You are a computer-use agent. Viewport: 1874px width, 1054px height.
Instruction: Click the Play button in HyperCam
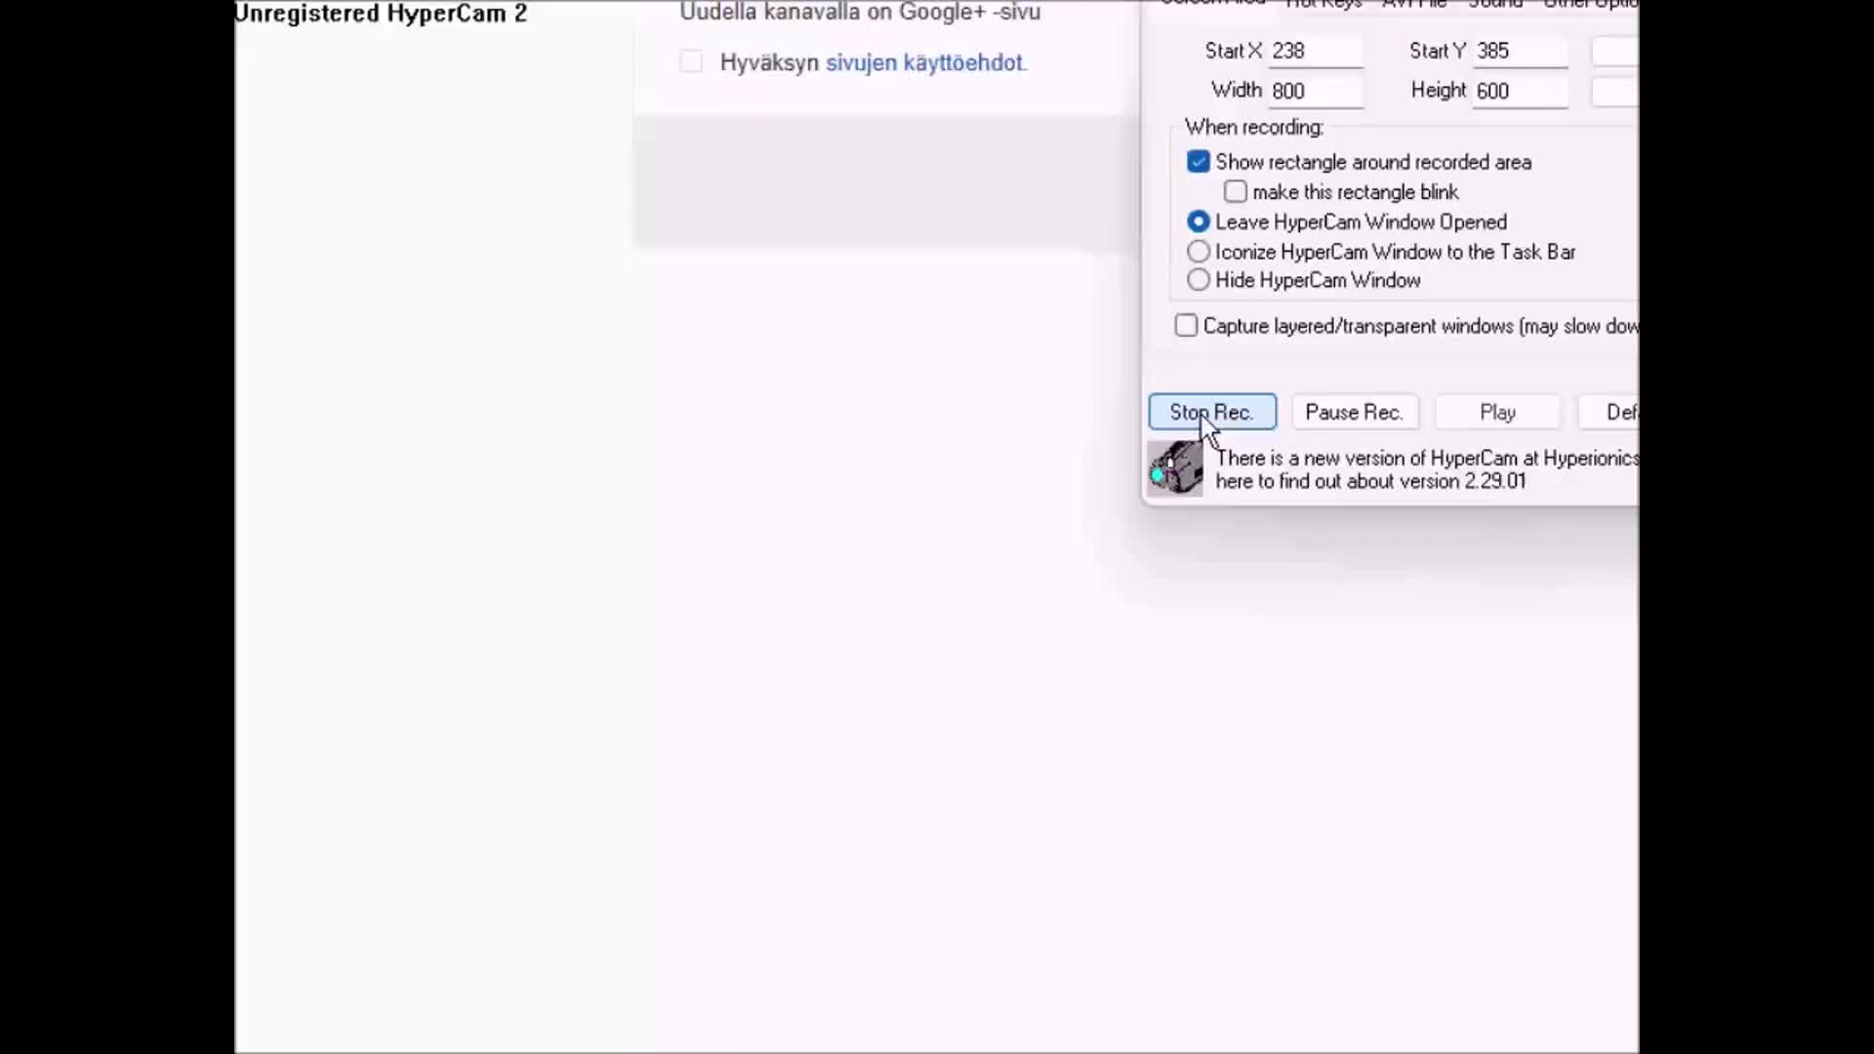(1497, 412)
